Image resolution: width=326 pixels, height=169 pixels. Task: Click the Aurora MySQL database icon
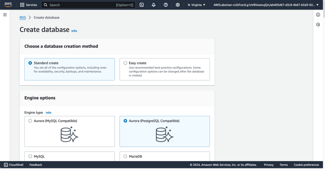(x=69, y=134)
